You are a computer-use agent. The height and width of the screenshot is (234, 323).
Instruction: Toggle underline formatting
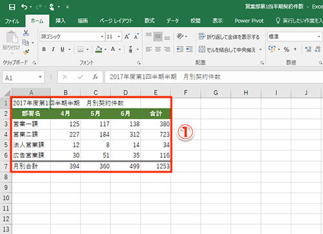pos(63,49)
